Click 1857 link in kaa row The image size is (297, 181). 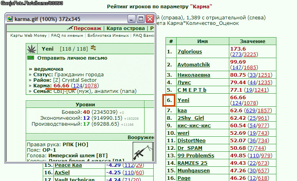tap(264, 111)
